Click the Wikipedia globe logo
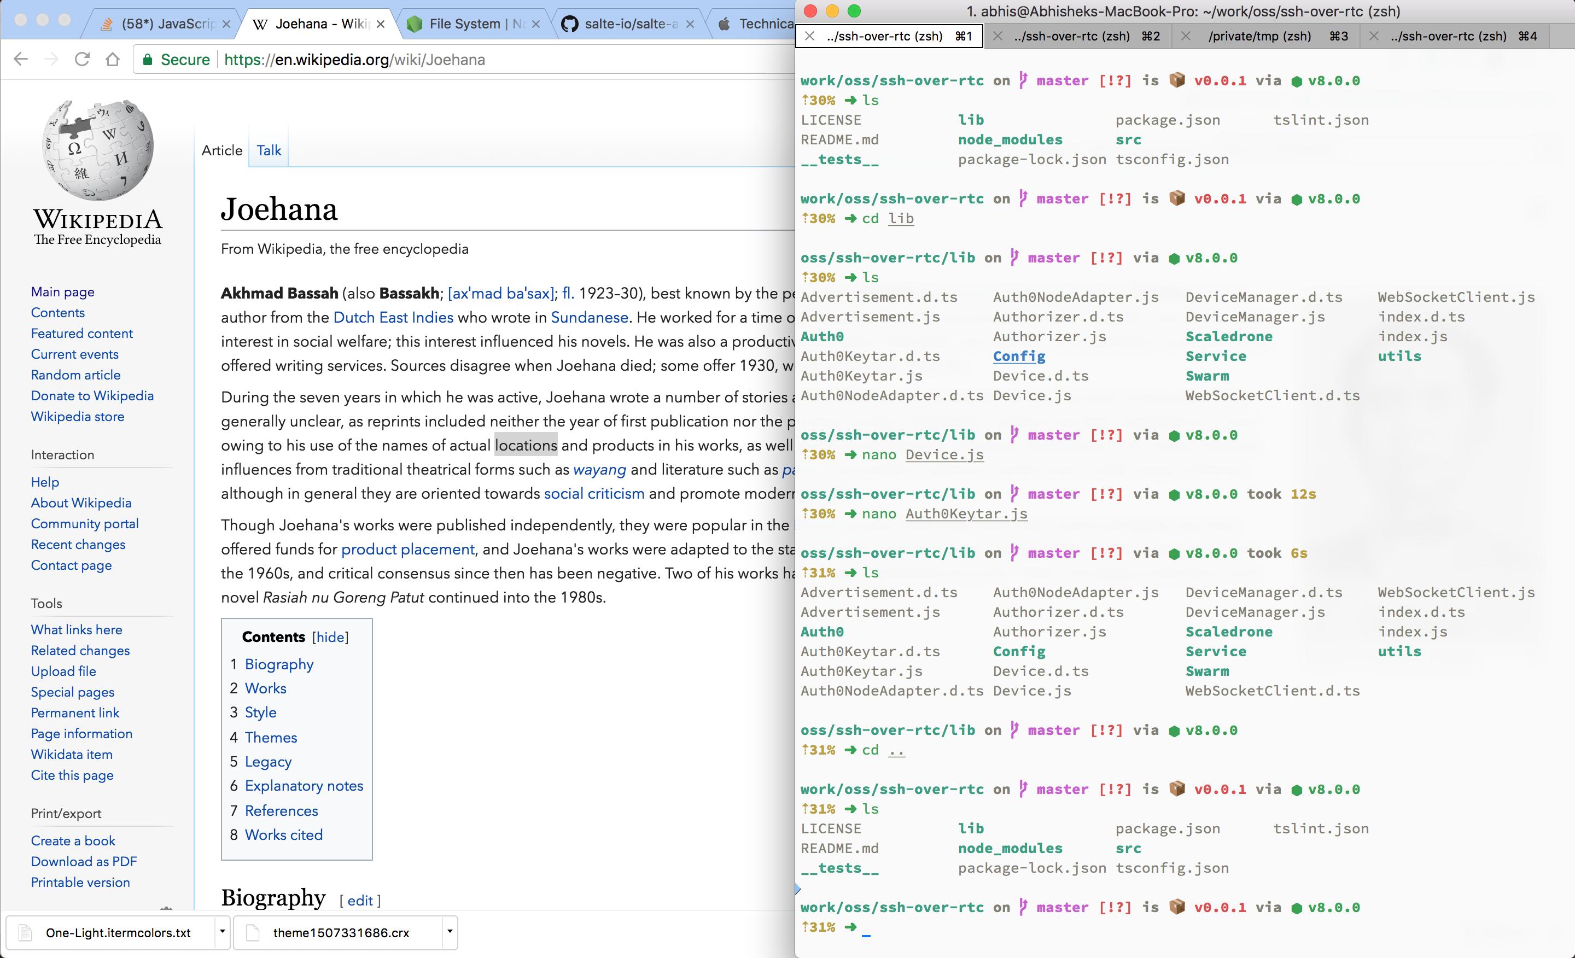Viewport: 1575px width, 958px height. click(x=98, y=149)
